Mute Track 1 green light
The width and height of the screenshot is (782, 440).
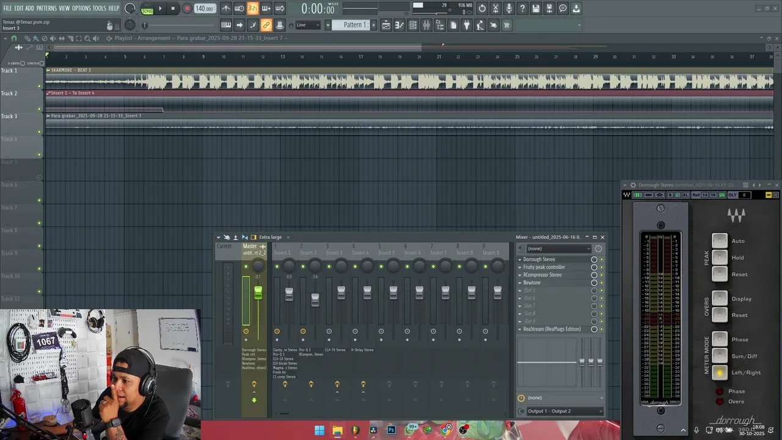40,86
